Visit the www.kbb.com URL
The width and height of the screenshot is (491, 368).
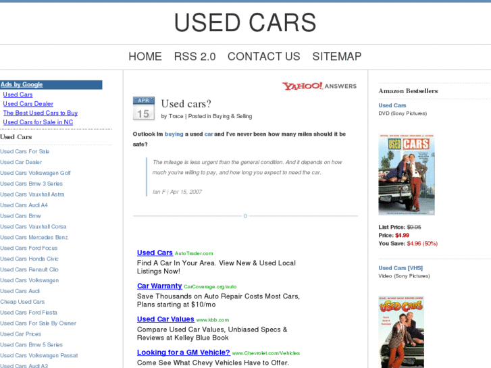[x=213, y=320]
